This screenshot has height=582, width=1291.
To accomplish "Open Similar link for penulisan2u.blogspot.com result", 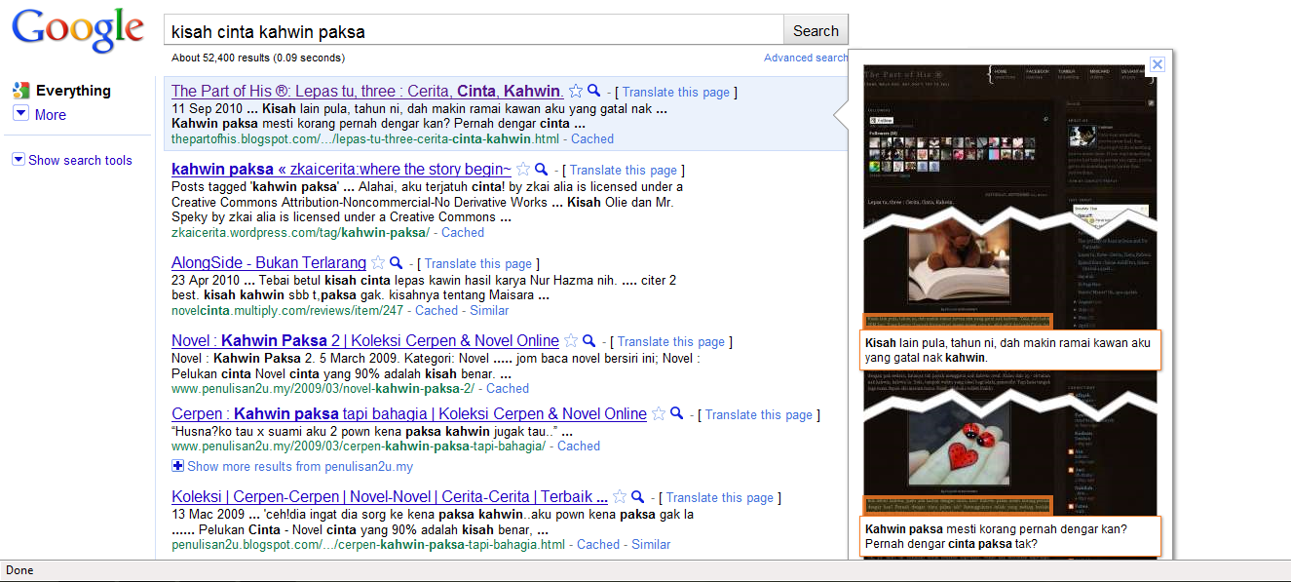I will [651, 544].
